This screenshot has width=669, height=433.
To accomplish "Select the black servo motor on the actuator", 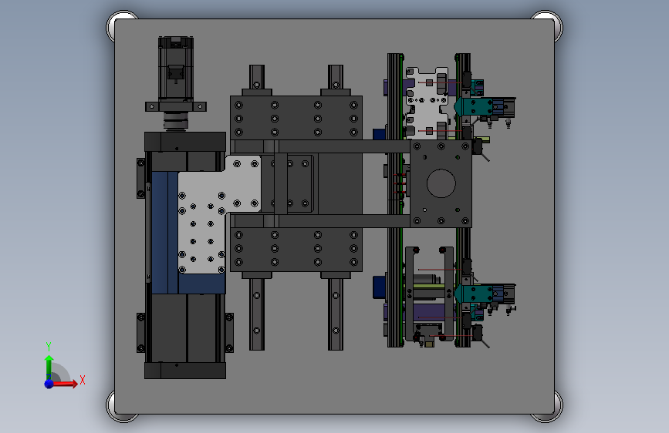I will point(176,69).
